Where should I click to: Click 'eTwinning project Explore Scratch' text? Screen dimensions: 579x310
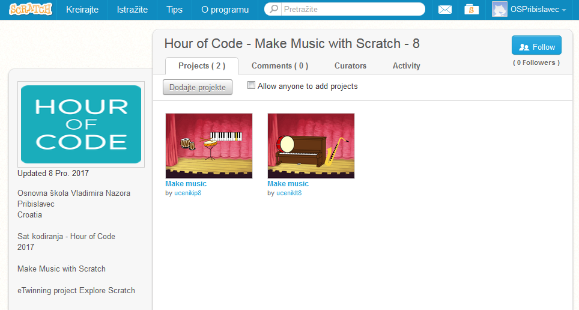76,290
